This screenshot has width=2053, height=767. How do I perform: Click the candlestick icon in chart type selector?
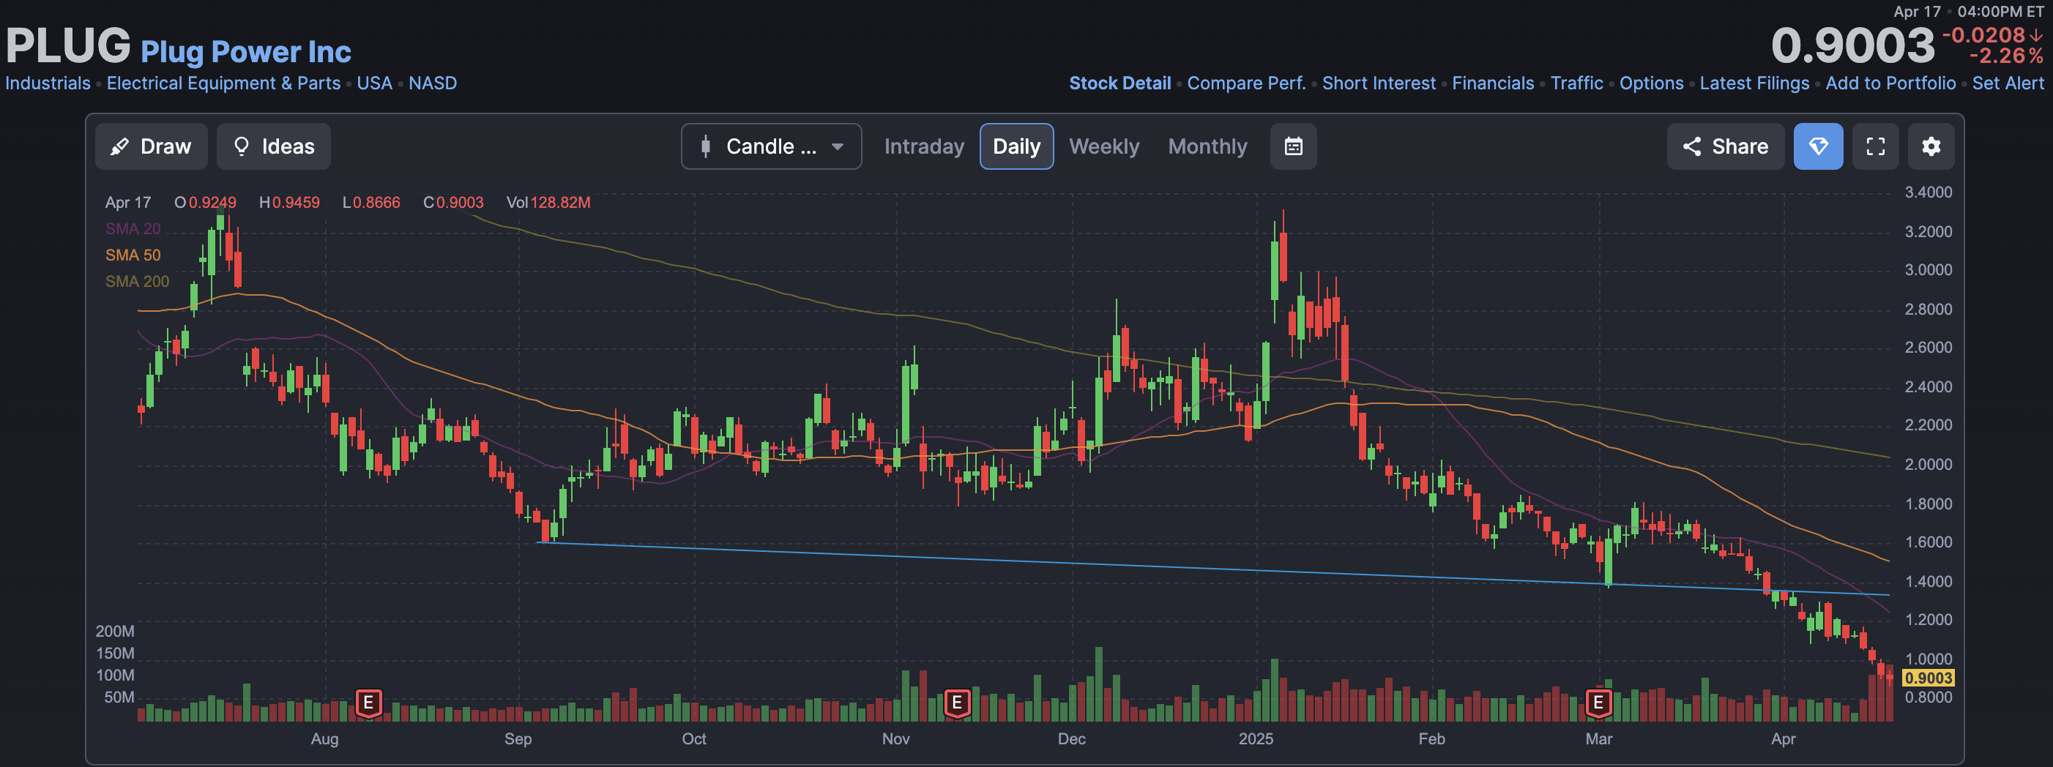click(705, 146)
